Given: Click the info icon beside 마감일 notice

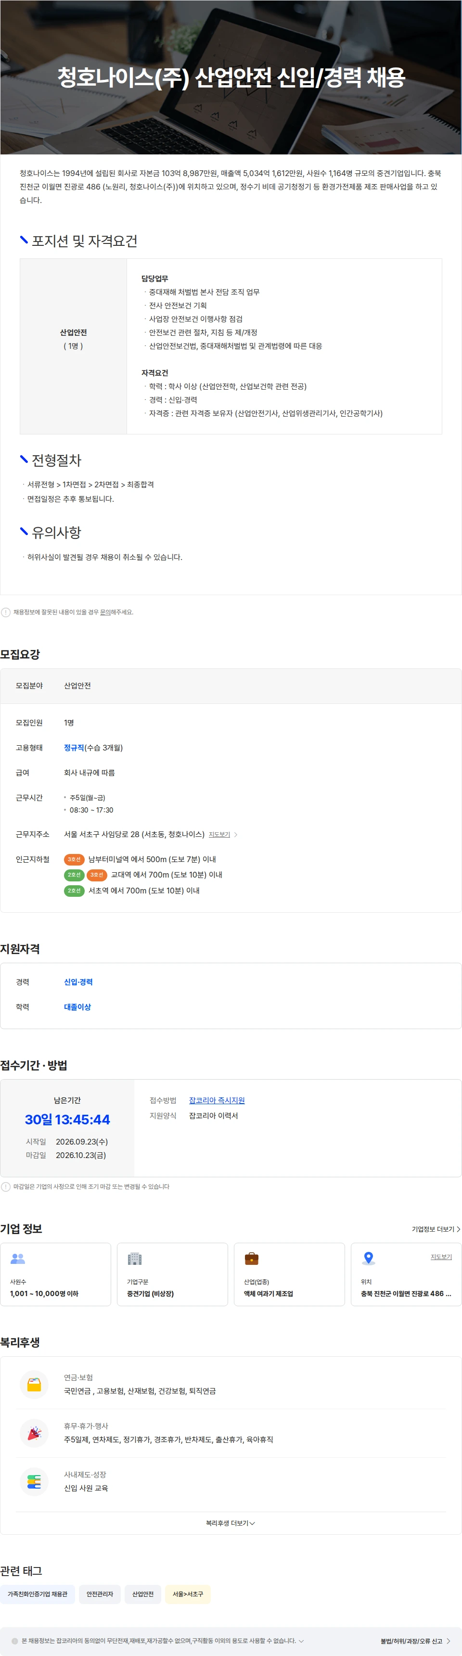Looking at the screenshot, I should pyautogui.click(x=6, y=1187).
